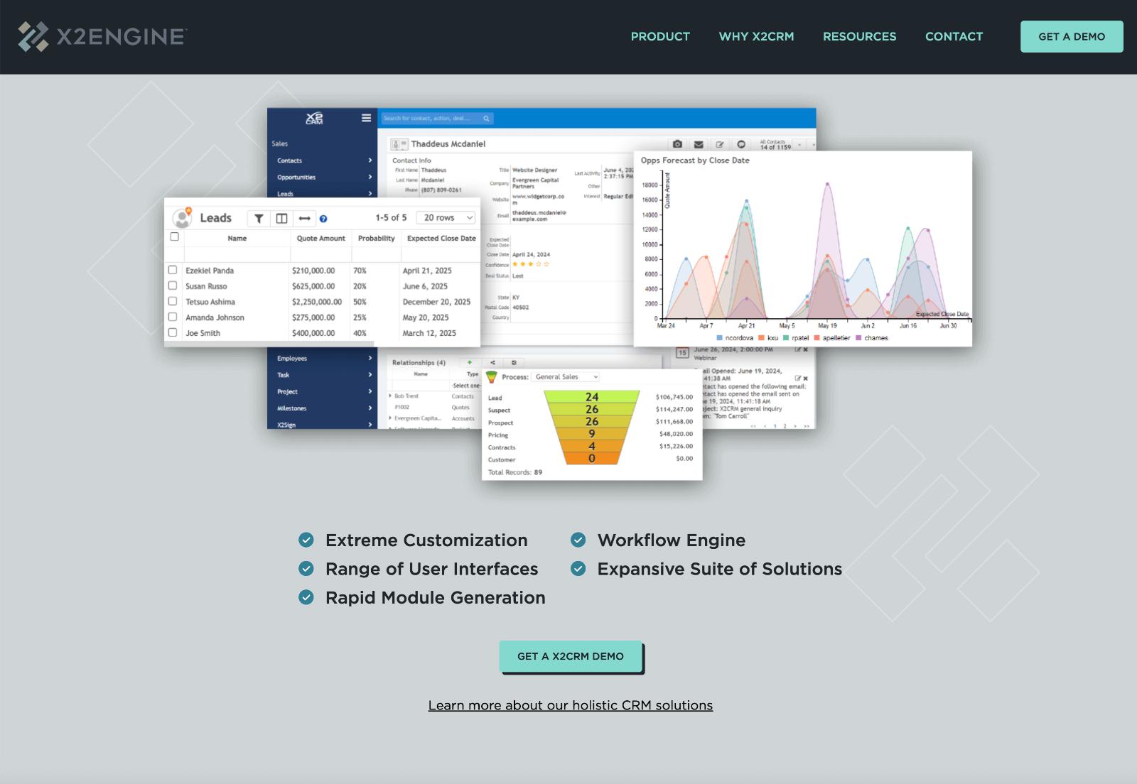Screen dimensions: 1137x784
Task: Click the Quote Amount column header
Action: (x=320, y=239)
